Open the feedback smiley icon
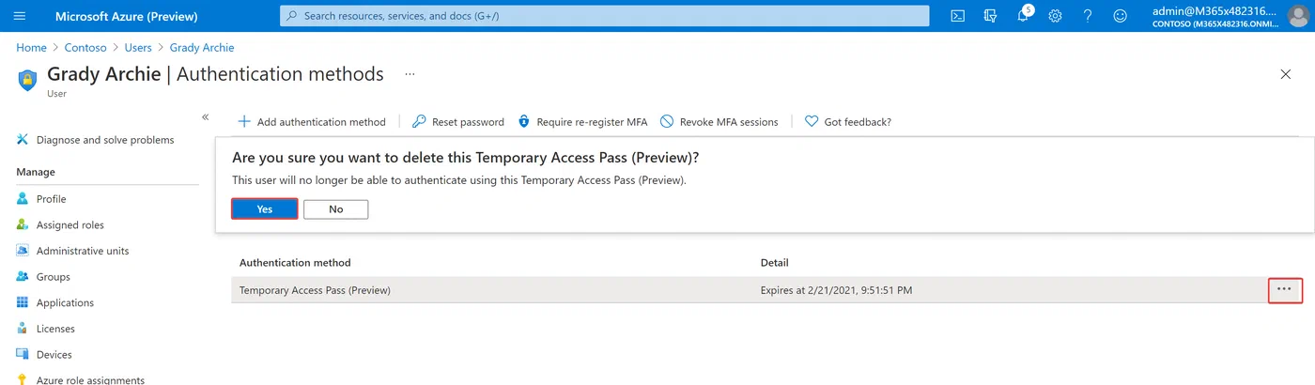 pos(1120,16)
